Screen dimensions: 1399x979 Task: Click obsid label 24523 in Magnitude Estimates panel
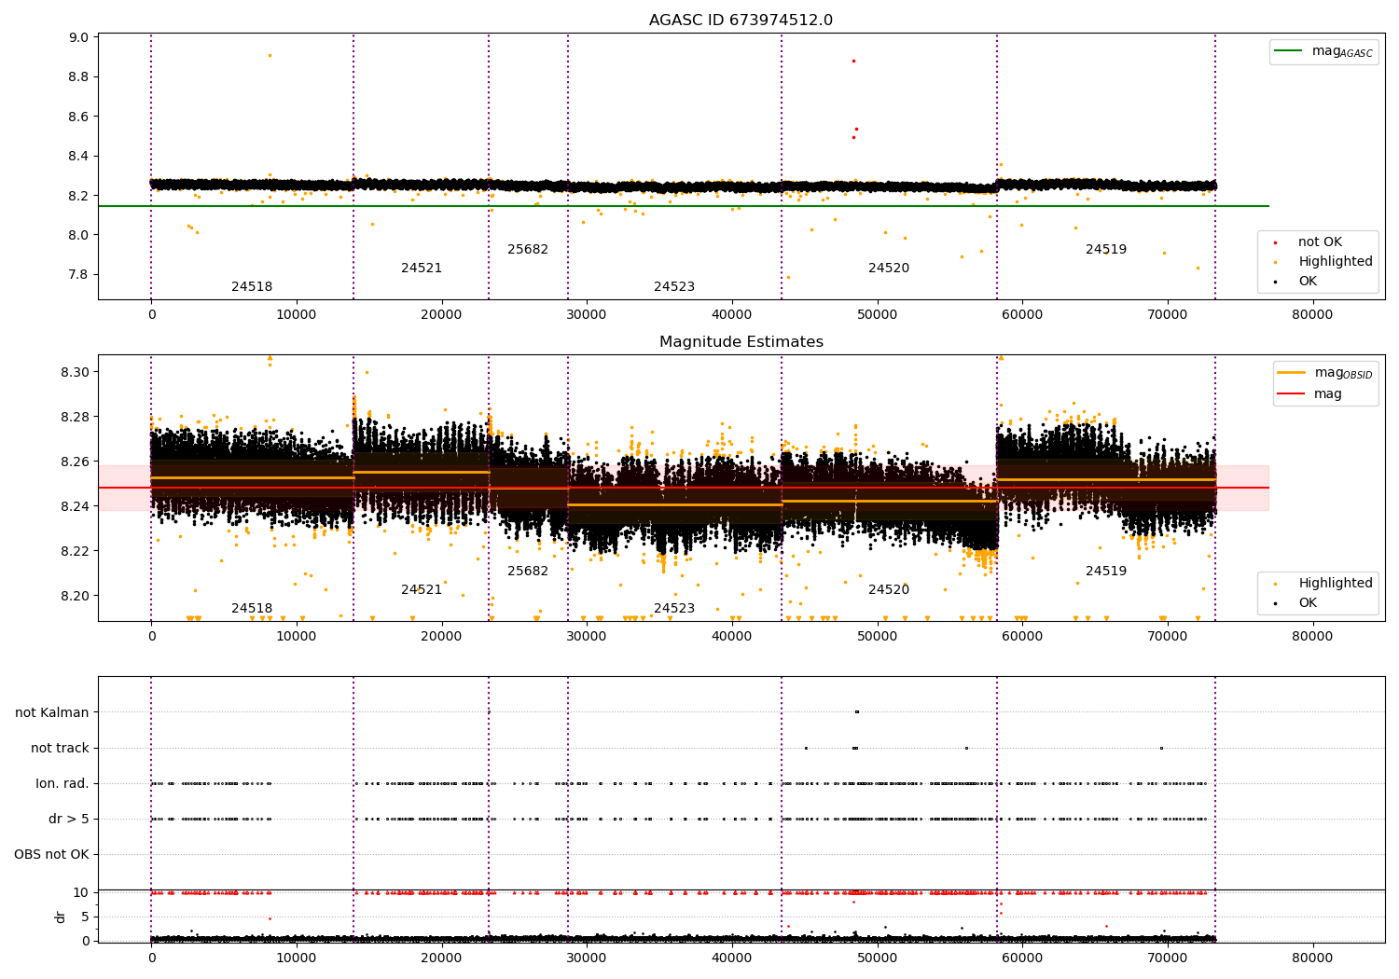click(674, 608)
